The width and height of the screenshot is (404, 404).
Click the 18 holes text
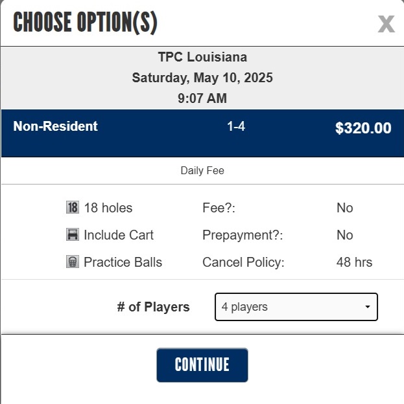point(108,208)
